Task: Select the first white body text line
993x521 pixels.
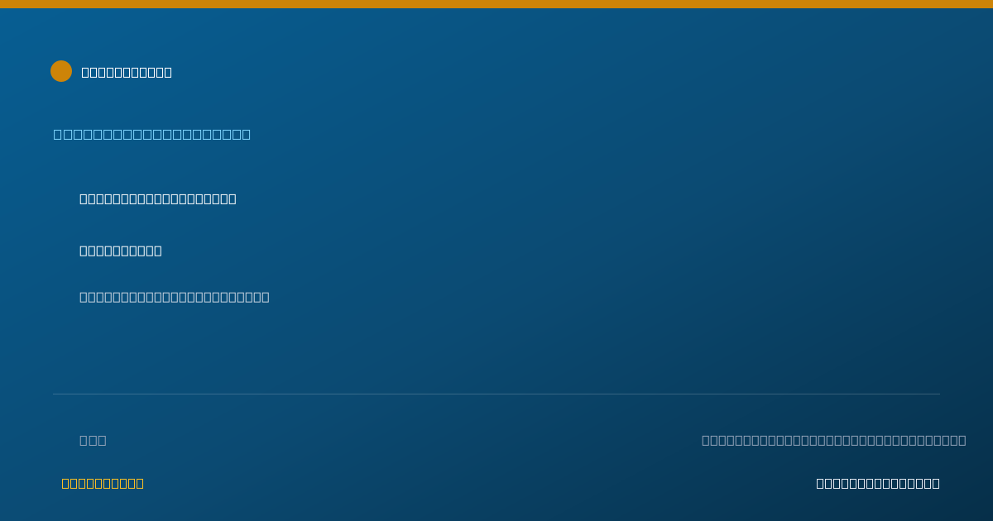Action: [x=158, y=198]
